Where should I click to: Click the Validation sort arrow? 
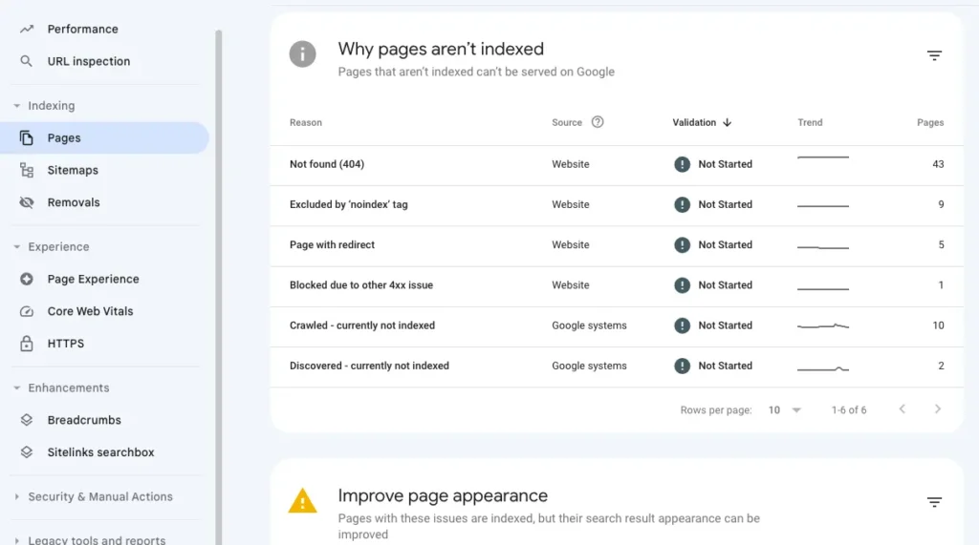(x=728, y=123)
